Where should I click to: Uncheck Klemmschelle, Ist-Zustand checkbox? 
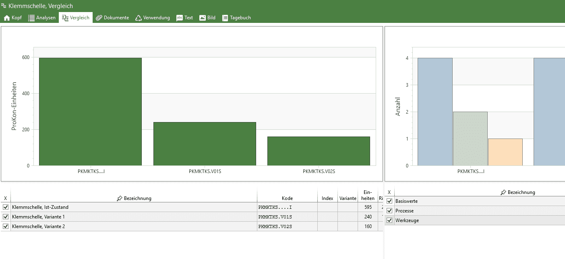point(6,207)
